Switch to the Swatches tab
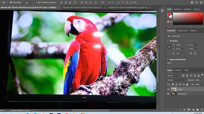The width and height of the screenshot is (204, 114). pos(177,9)
